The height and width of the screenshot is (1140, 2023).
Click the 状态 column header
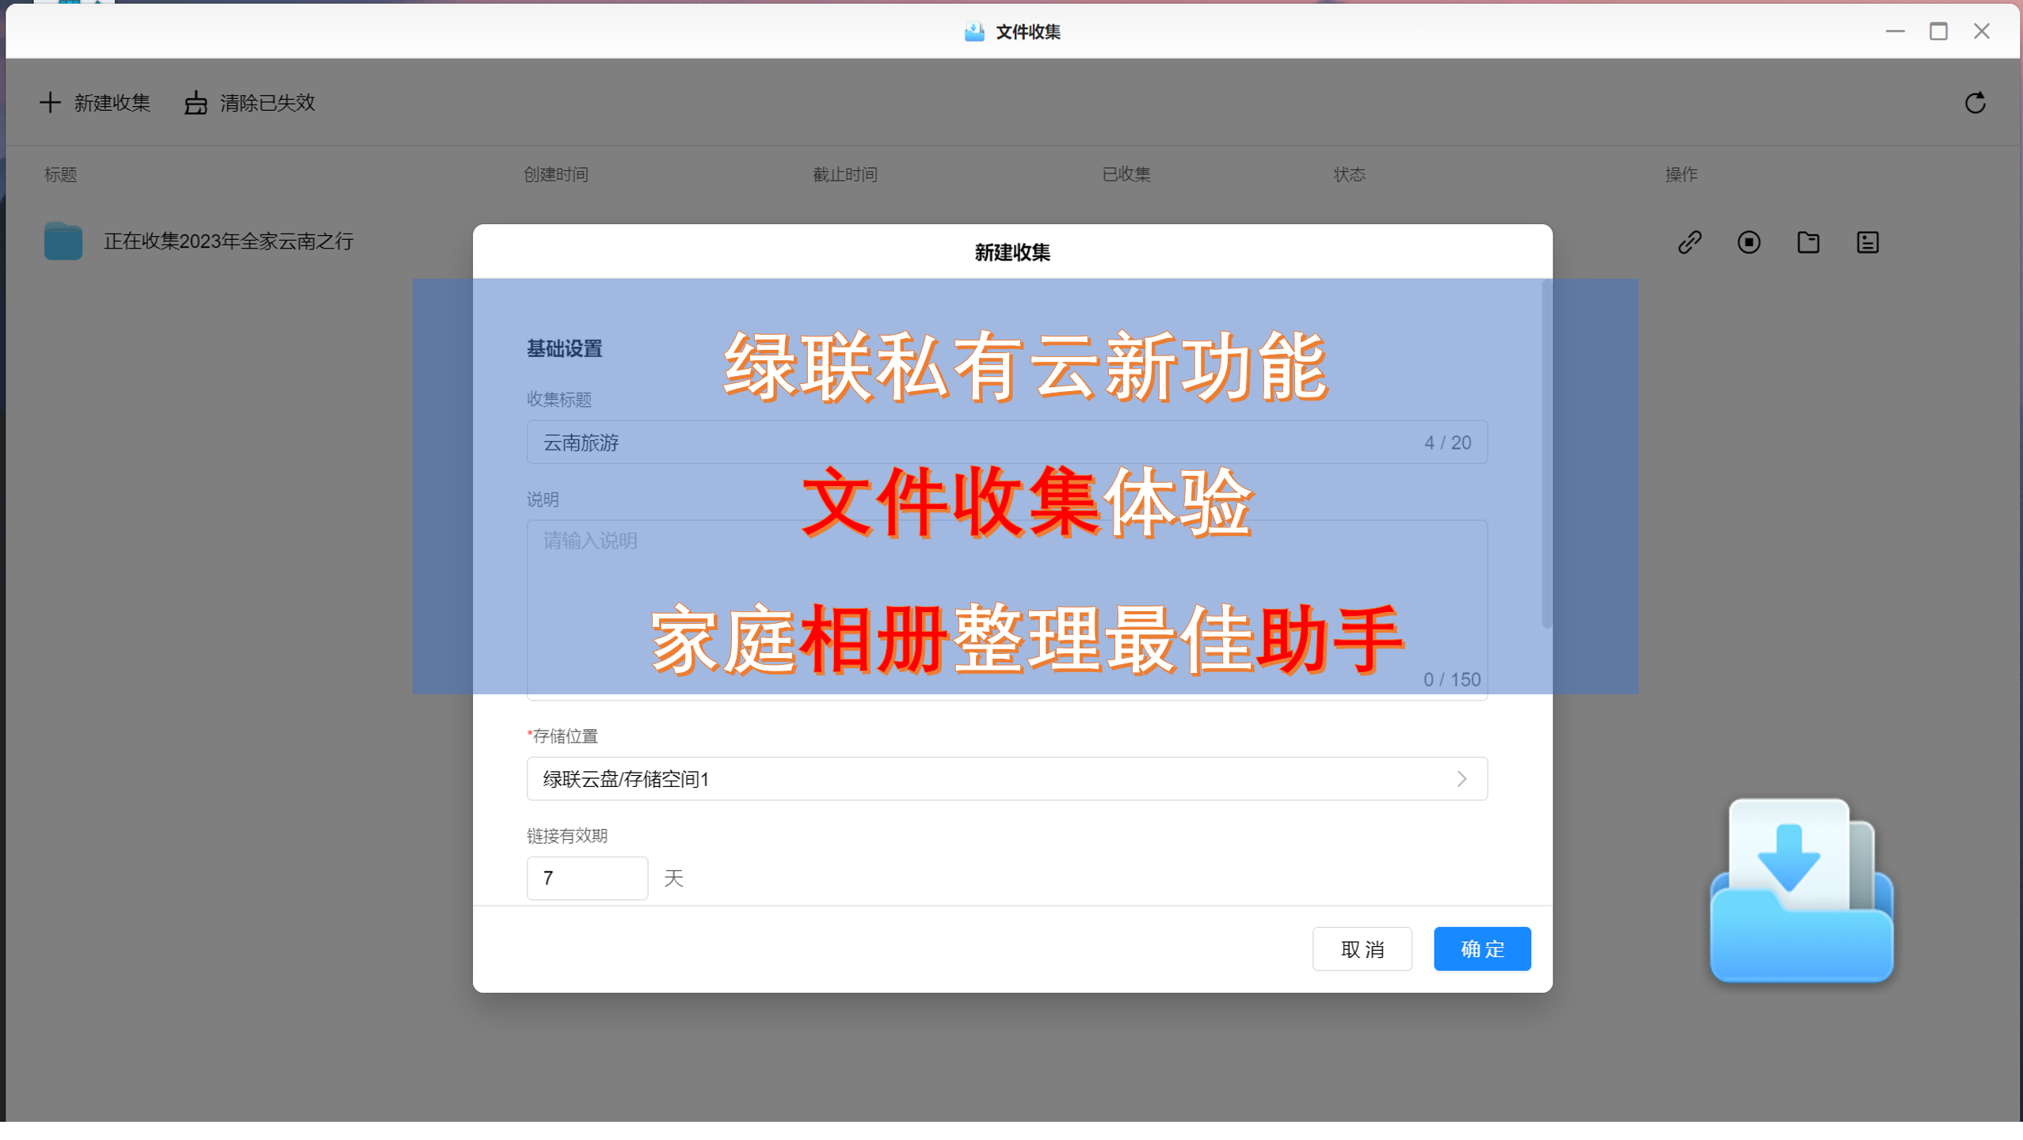[1349, 174]
